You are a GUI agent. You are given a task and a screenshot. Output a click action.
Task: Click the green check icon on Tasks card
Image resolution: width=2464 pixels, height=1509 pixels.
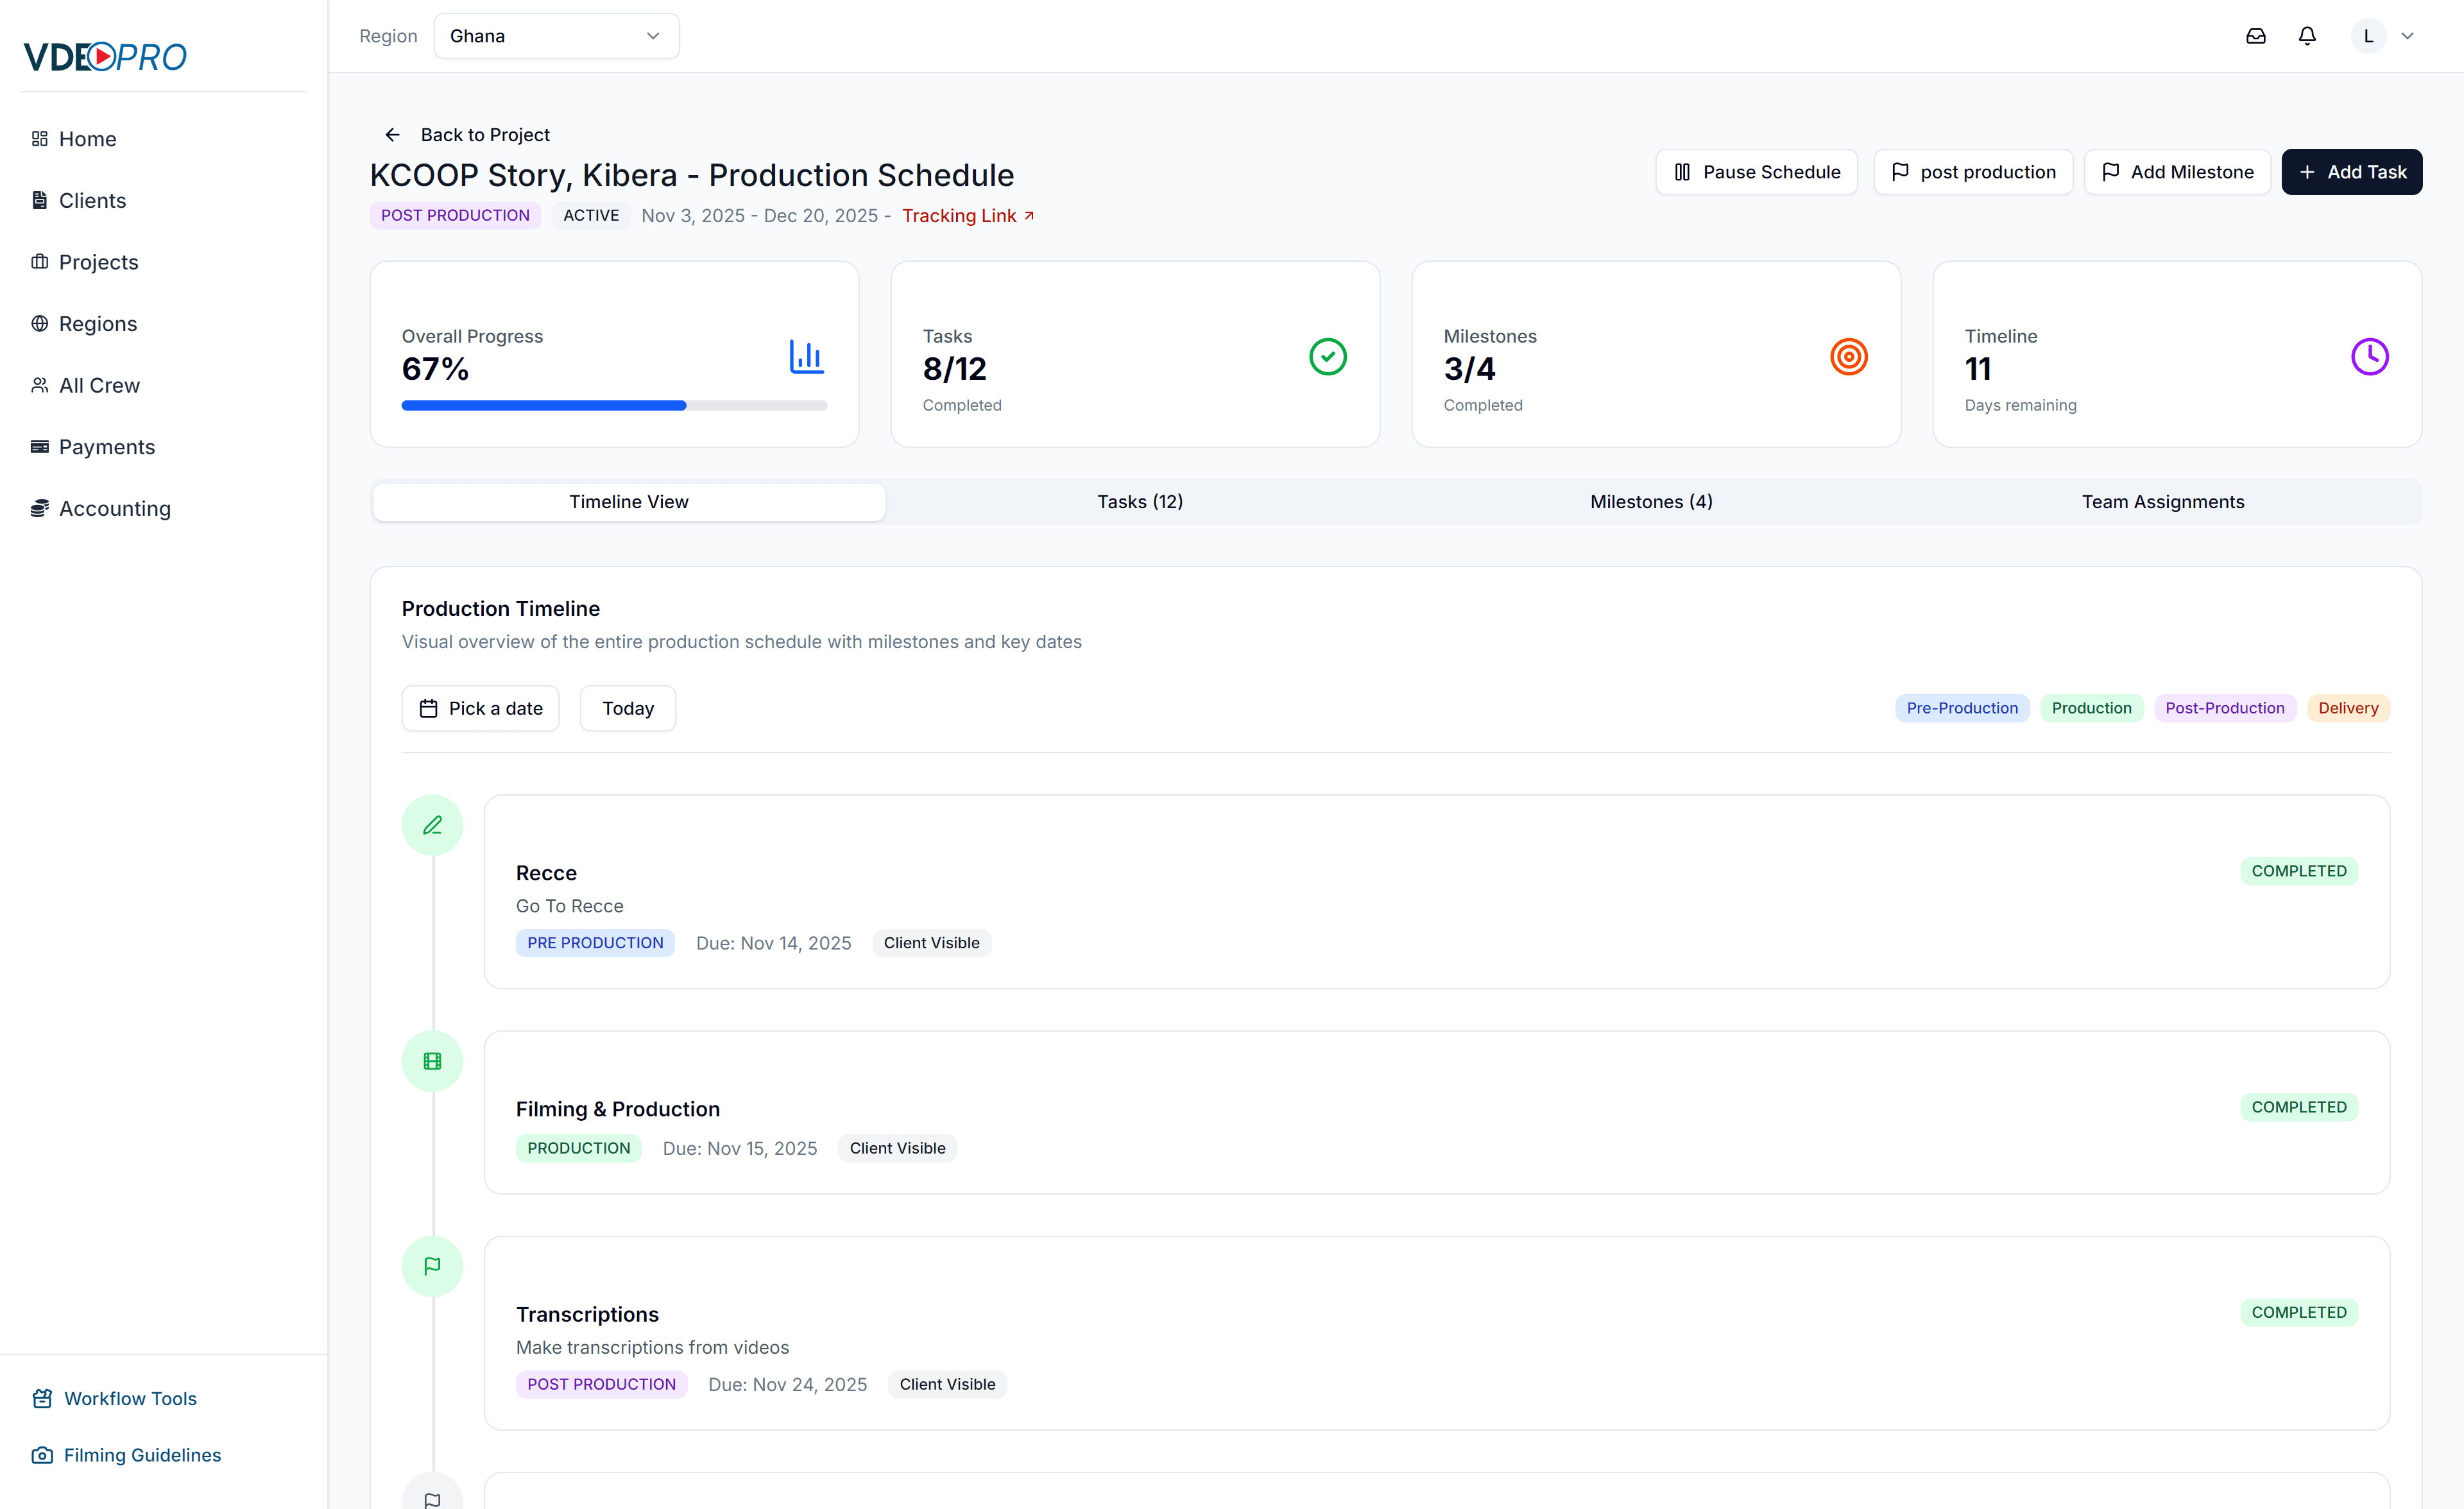click(x=1327, y=356)
